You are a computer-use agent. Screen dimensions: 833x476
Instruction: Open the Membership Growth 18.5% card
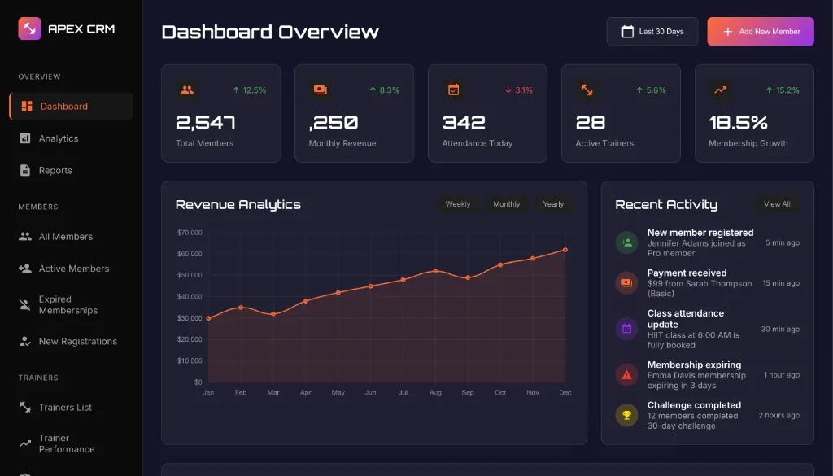tap(754, 113)
